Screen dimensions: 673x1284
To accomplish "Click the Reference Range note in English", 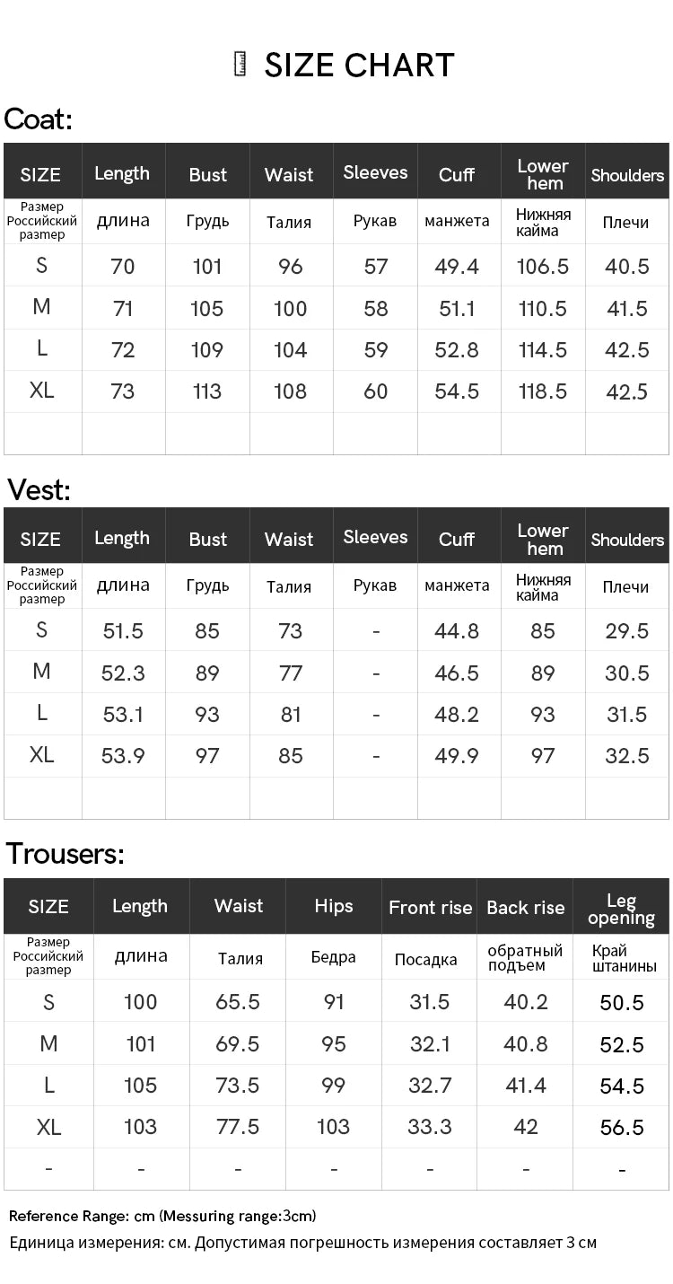I will (x=162, y=1217).
